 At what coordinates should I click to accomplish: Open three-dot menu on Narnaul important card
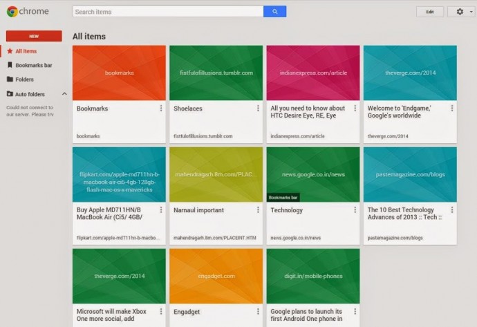tap(258, 209)
